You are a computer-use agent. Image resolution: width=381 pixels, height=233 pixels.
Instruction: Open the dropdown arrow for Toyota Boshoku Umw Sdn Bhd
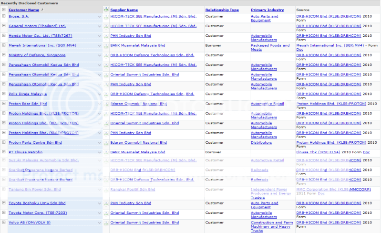coord(100,203)
